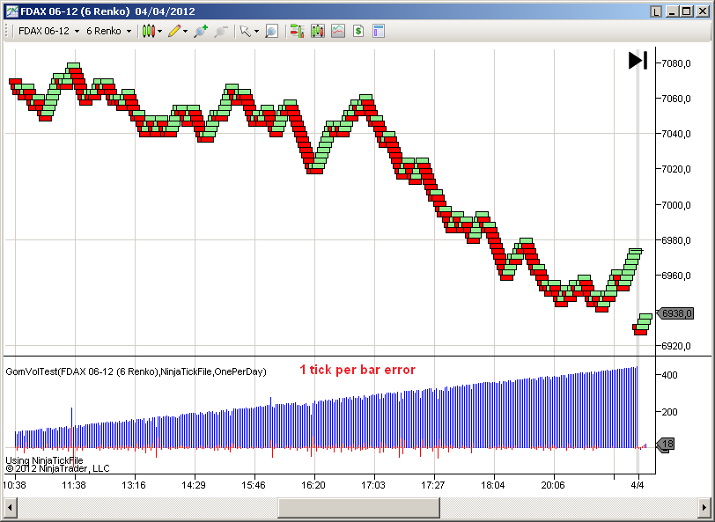
Task: Open the pencil drawing tools menu
Action: pos(177,31)
